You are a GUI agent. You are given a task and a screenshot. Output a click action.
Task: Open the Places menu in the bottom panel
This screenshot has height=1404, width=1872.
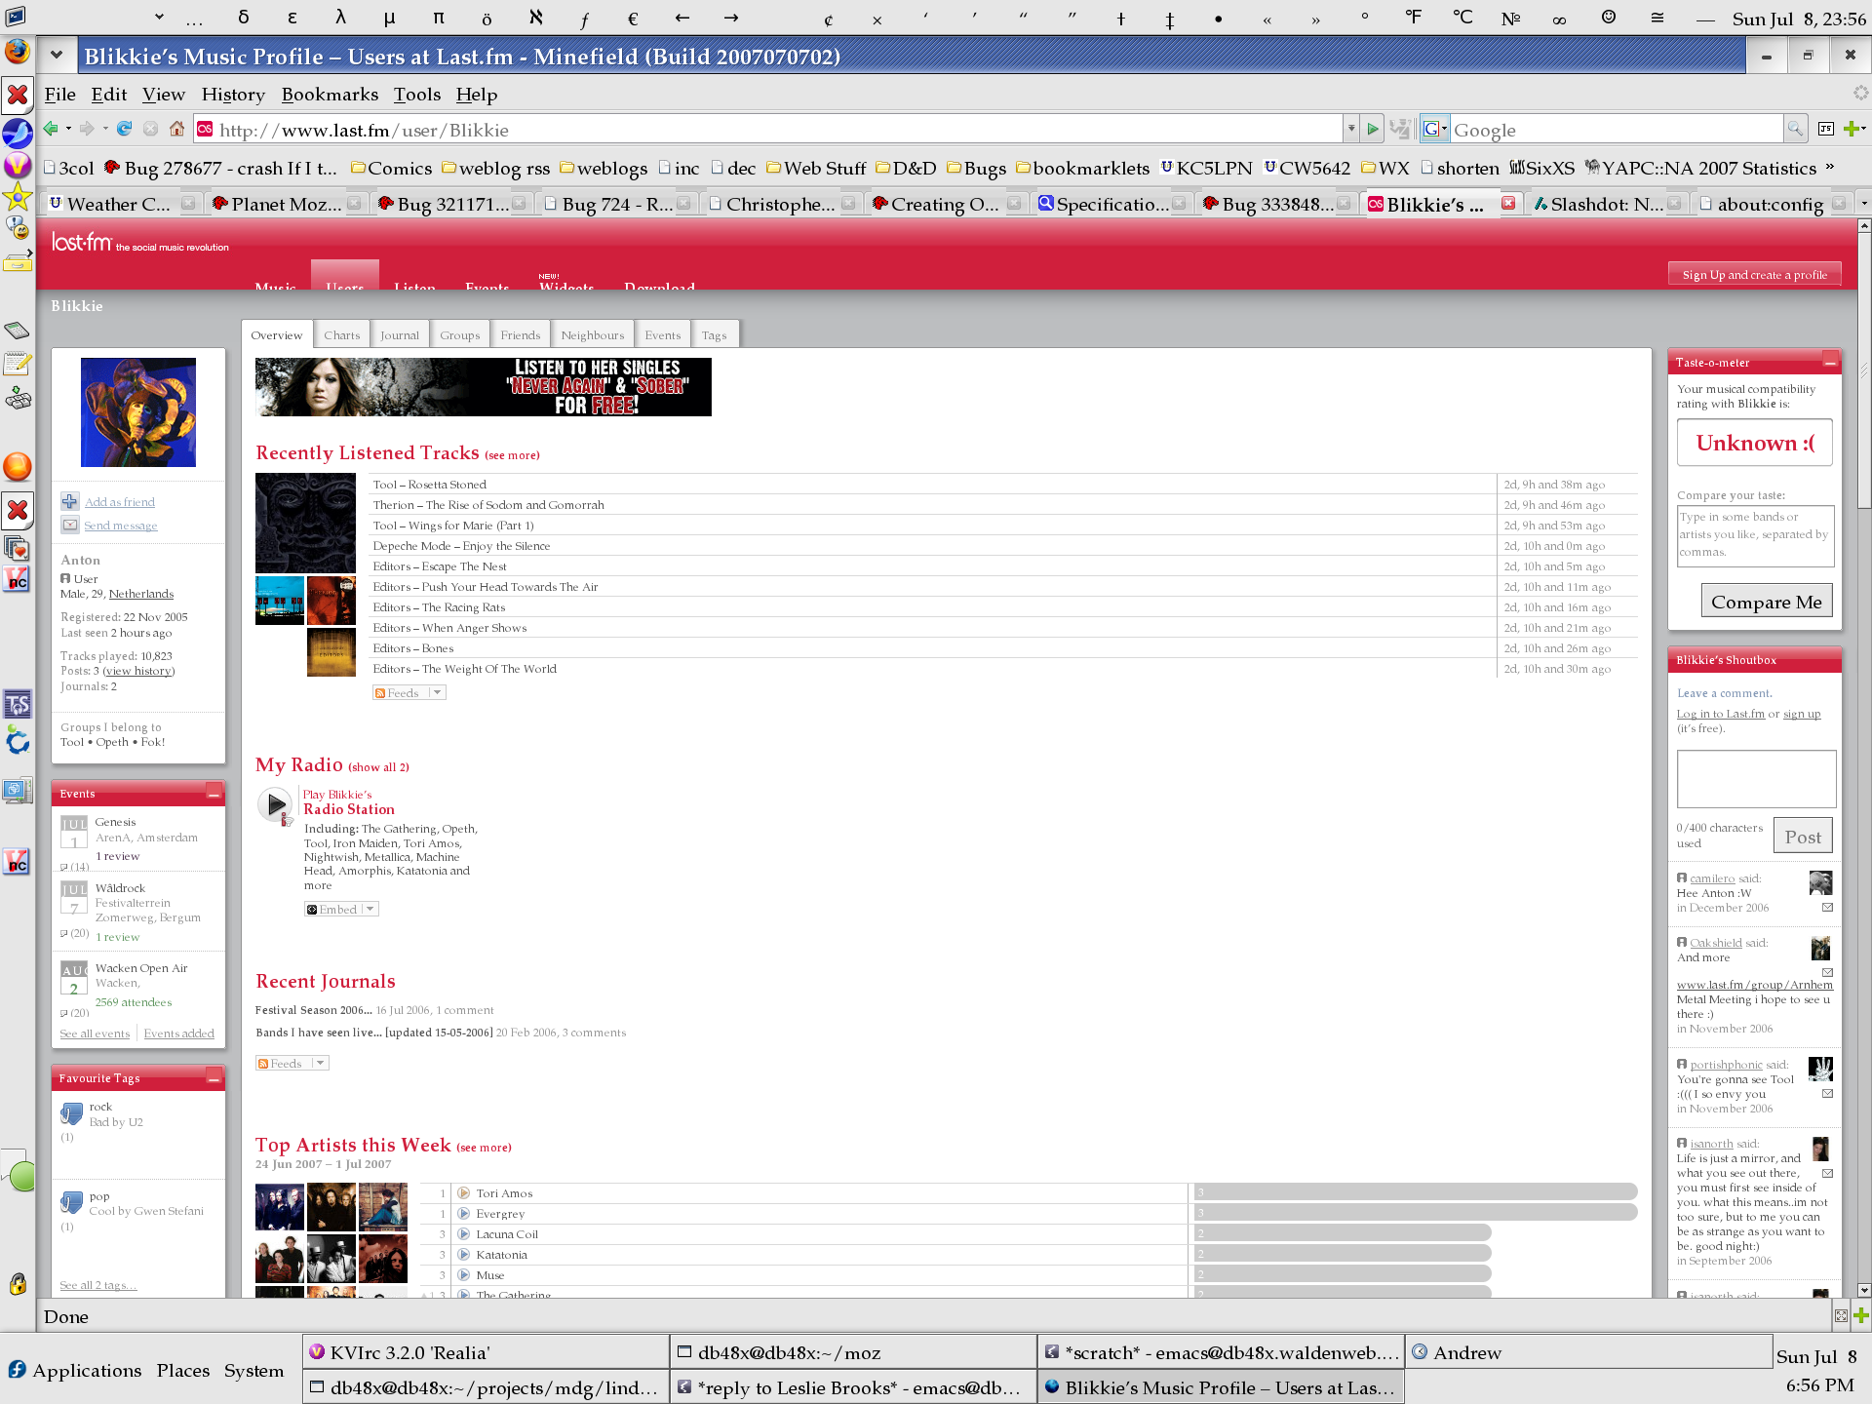(x=183, y=1370)
